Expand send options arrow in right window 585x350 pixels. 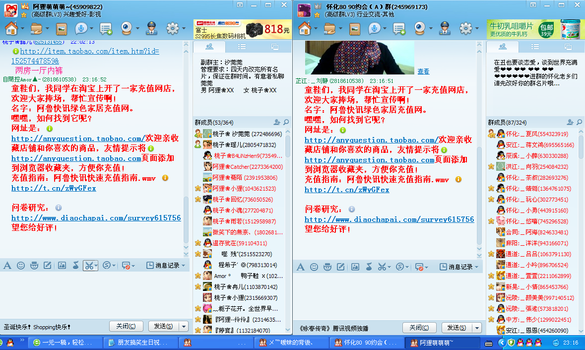click(477, 328)
